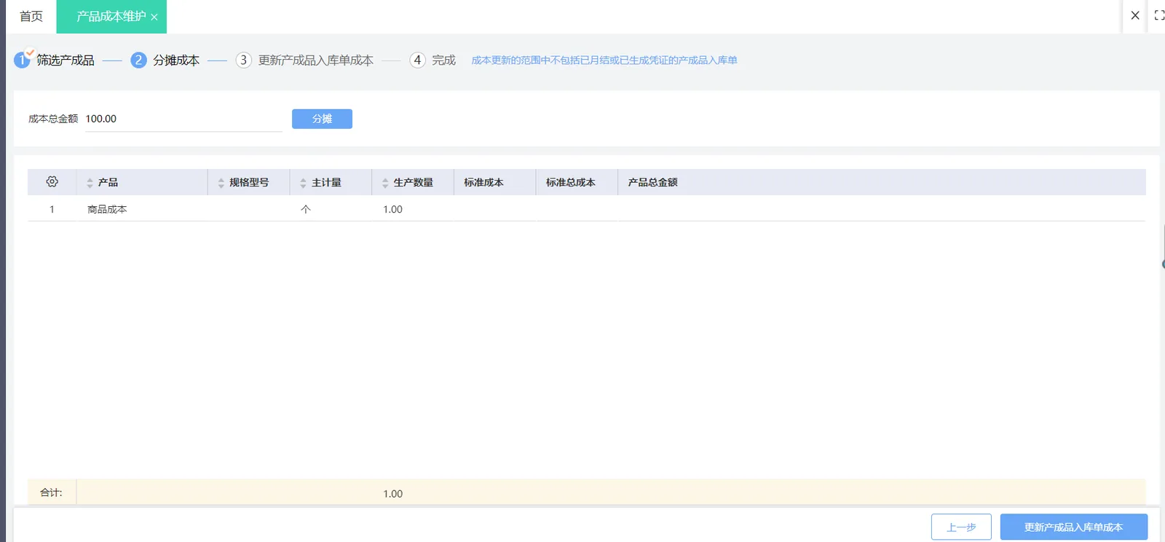The height and width of the screenshot is (542, 1165).
Task: Click the blue notice about 成本更新的范围
Action: [x=604, y=60]
